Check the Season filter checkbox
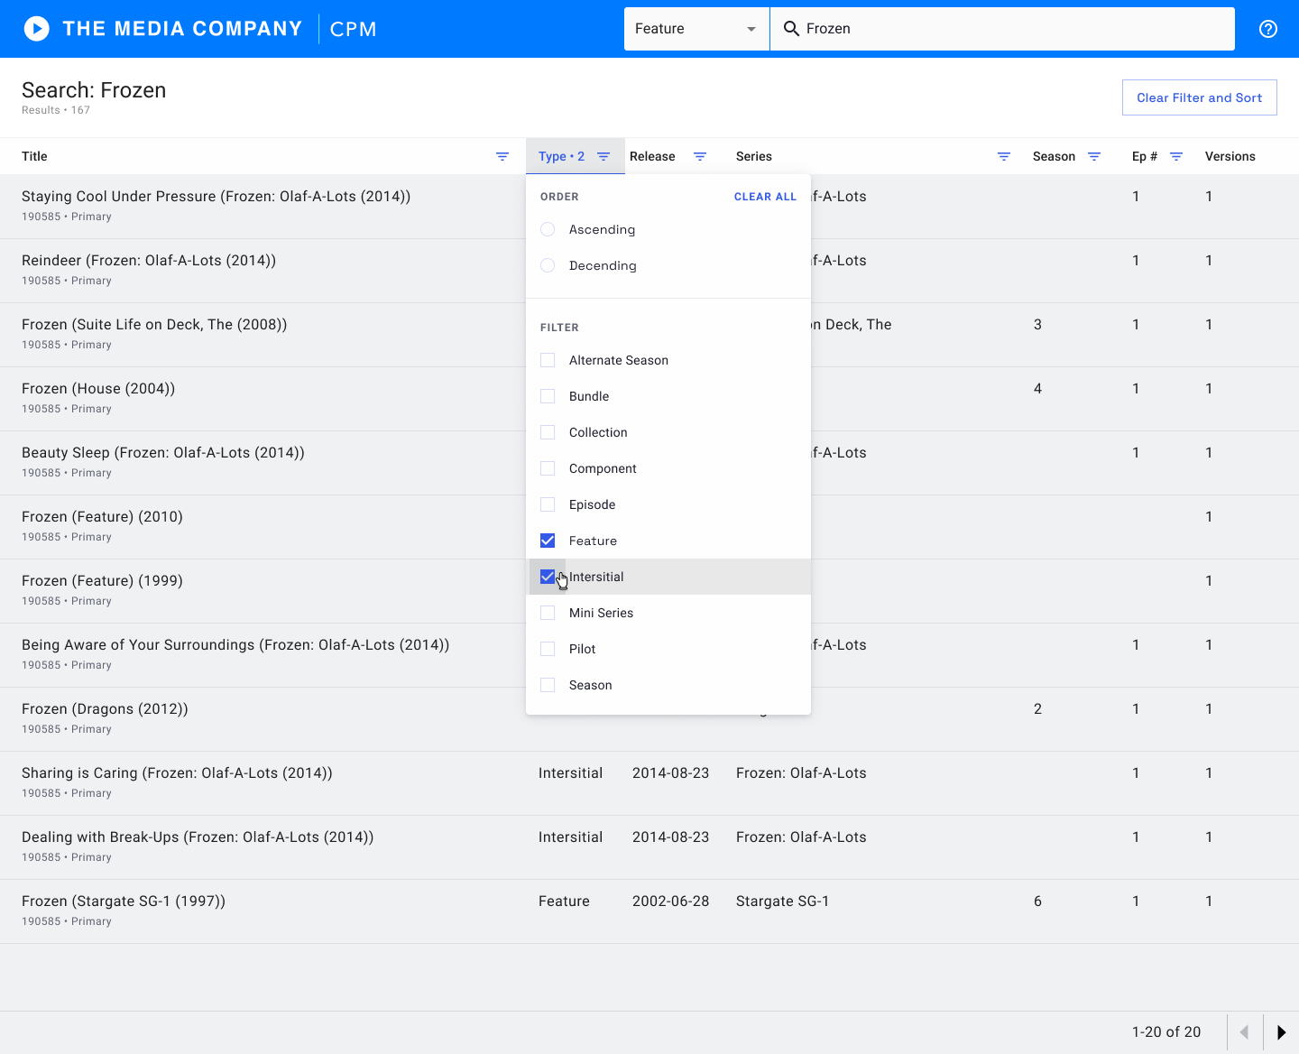 pos(548,685)
